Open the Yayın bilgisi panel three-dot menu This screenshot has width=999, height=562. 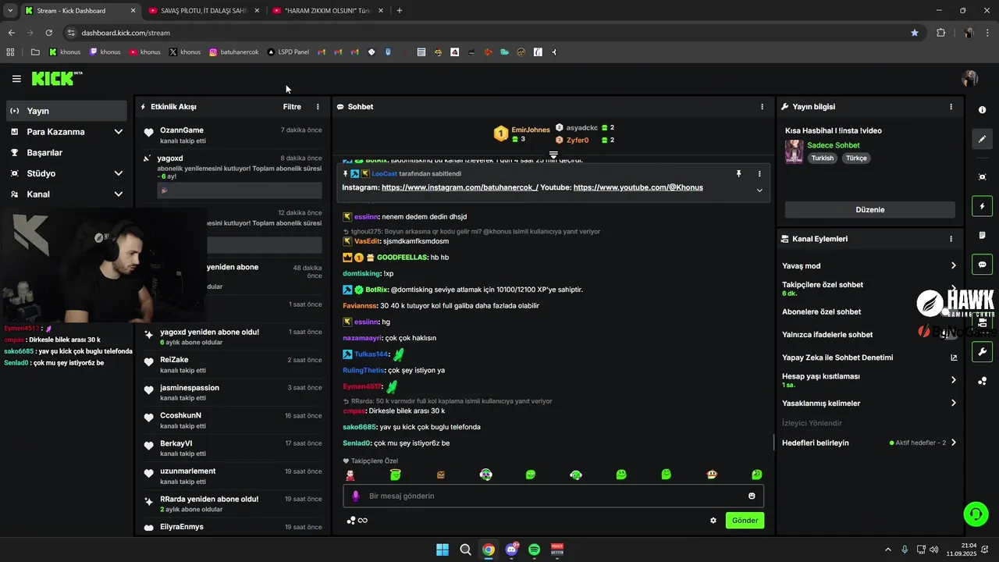951,107
